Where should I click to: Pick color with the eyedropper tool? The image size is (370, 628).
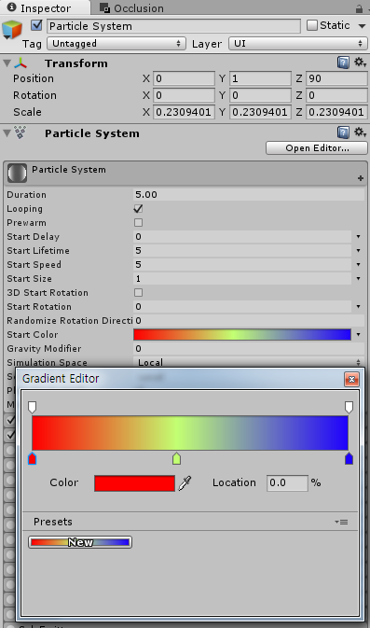pyautogui.click(x=185, y=483)
